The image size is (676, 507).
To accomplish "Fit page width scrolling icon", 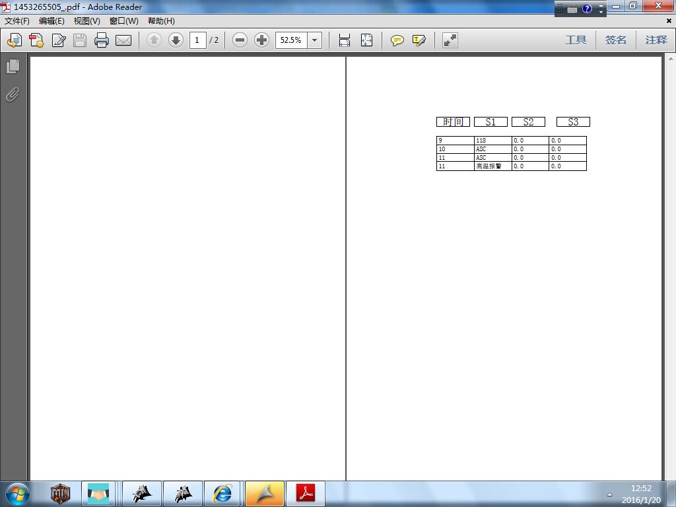I will tap(345, 40).
